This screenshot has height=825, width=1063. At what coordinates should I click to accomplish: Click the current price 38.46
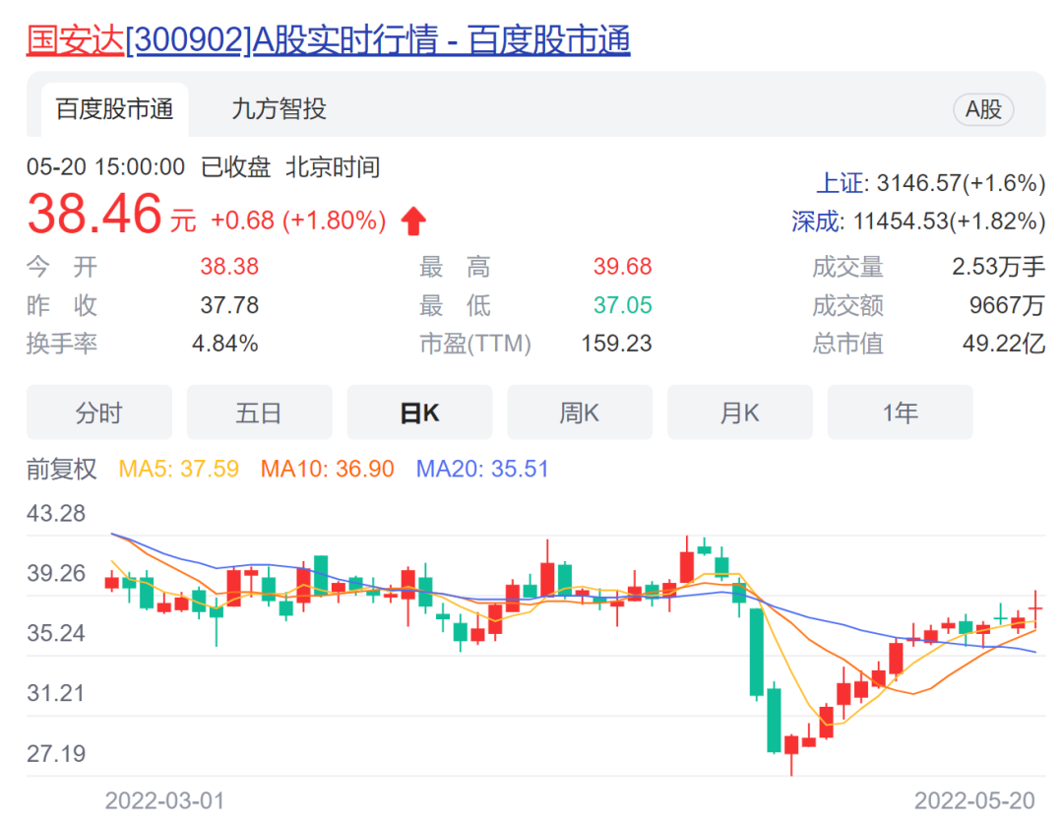94,214
